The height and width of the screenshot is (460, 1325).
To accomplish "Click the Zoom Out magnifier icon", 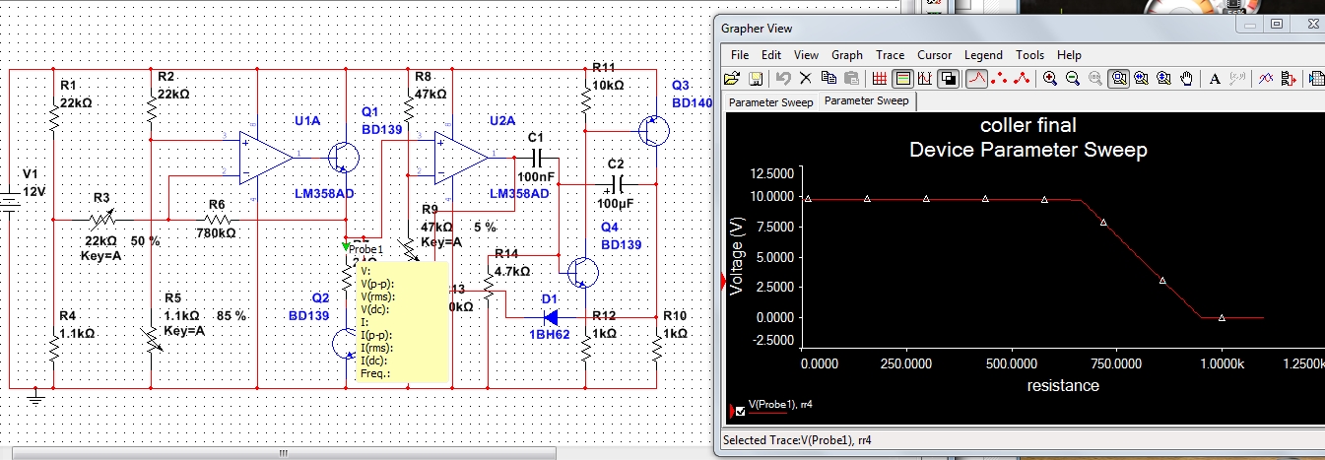I will coord(1073,79).
